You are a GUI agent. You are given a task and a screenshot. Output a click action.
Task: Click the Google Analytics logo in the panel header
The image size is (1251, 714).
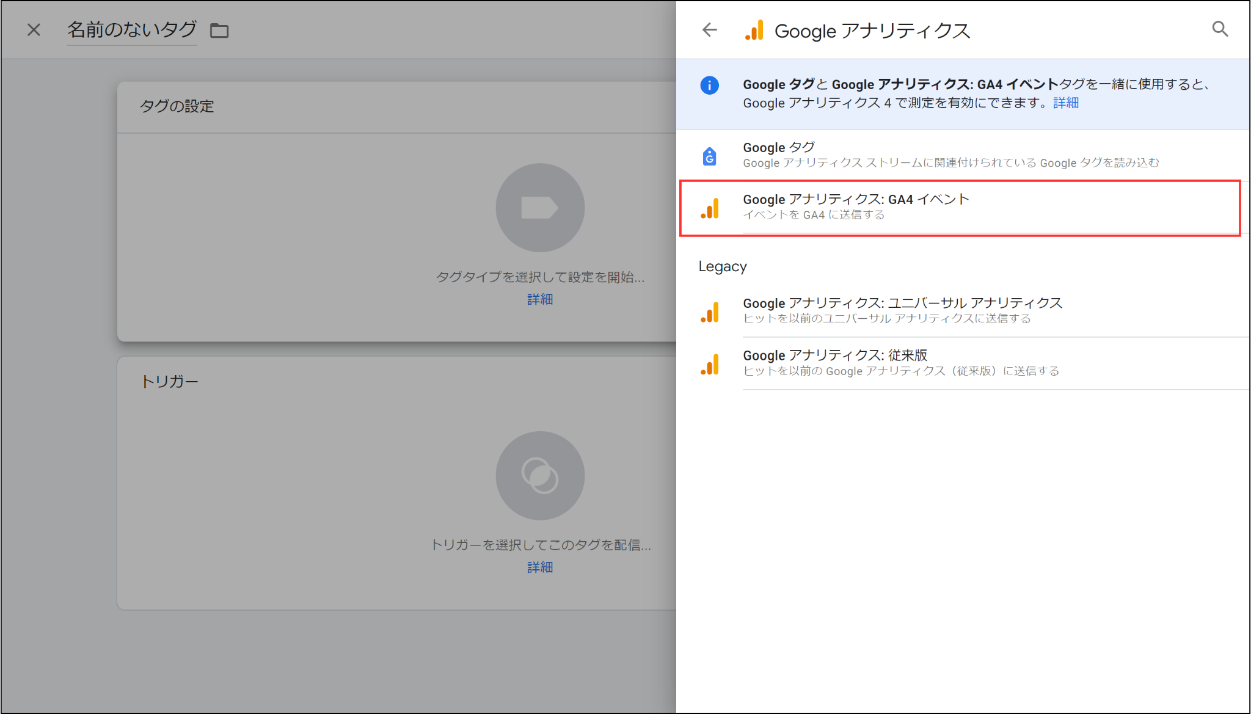click(754, 30)
